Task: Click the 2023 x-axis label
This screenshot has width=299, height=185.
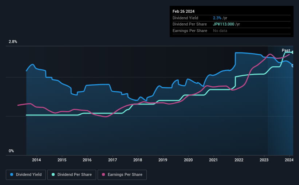Action: tap(264, 160)
